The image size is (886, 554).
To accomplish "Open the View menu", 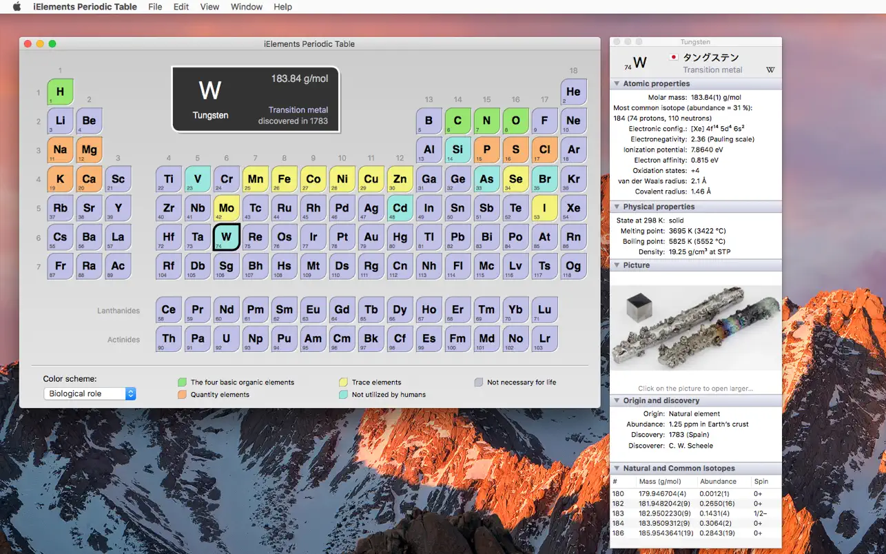I will pos(209,7).
